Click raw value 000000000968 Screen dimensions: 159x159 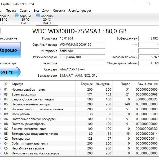(147, 94)
